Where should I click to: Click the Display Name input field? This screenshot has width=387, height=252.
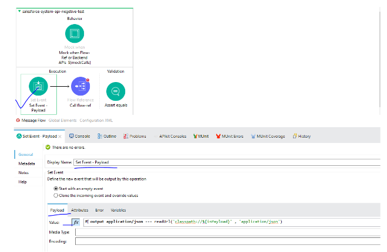click(x=227, y=162)
